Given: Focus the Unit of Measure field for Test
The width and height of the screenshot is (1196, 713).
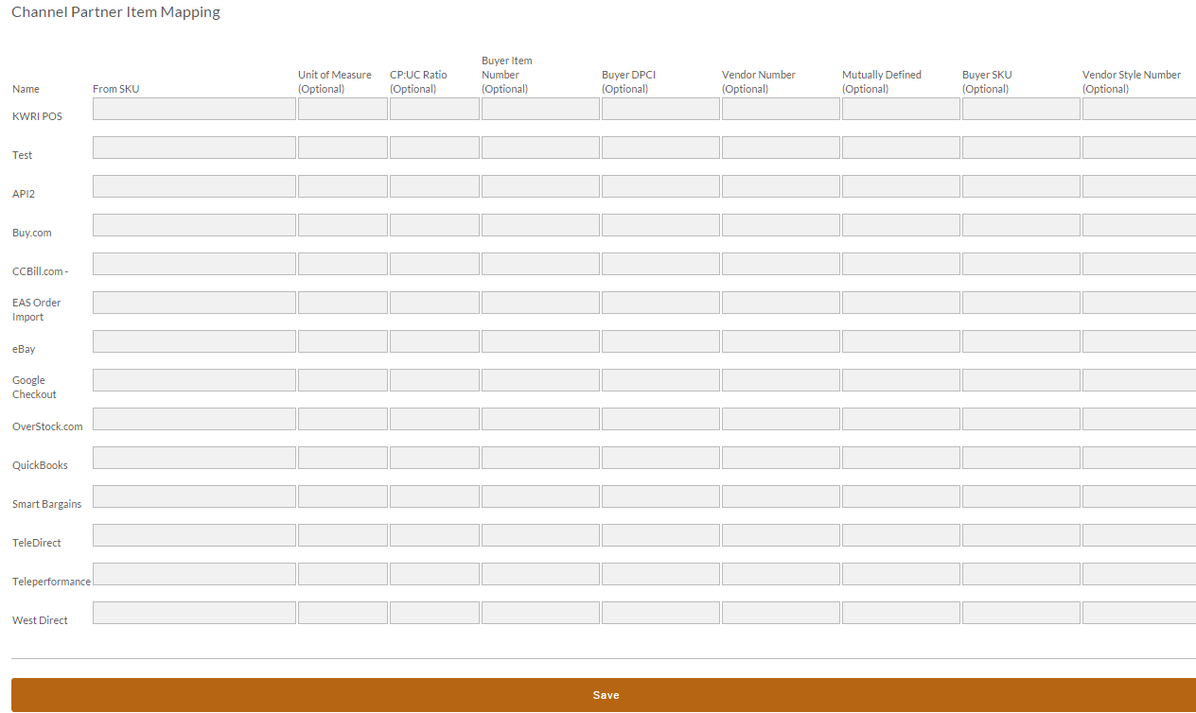Looking at the screenshot, I should [343, 148].
